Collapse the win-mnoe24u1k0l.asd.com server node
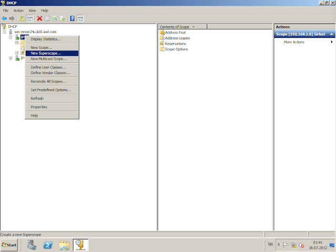This screenshot has height=252, width=336. [4, 32]
